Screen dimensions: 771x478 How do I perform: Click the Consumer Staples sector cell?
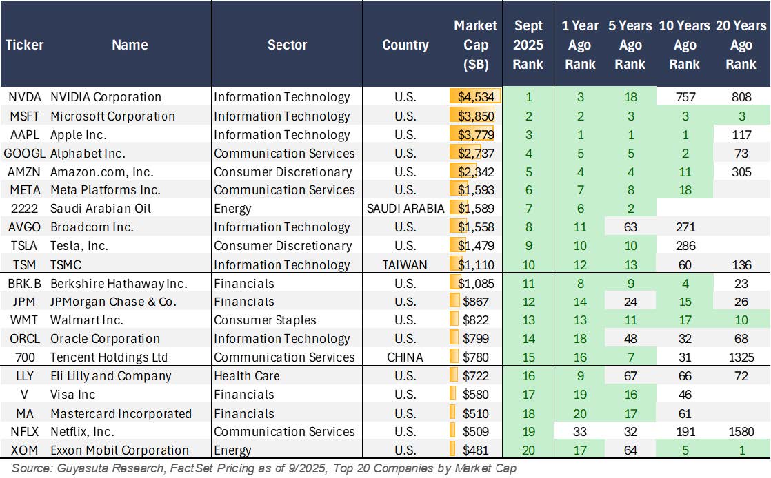(x=266, y=320)
